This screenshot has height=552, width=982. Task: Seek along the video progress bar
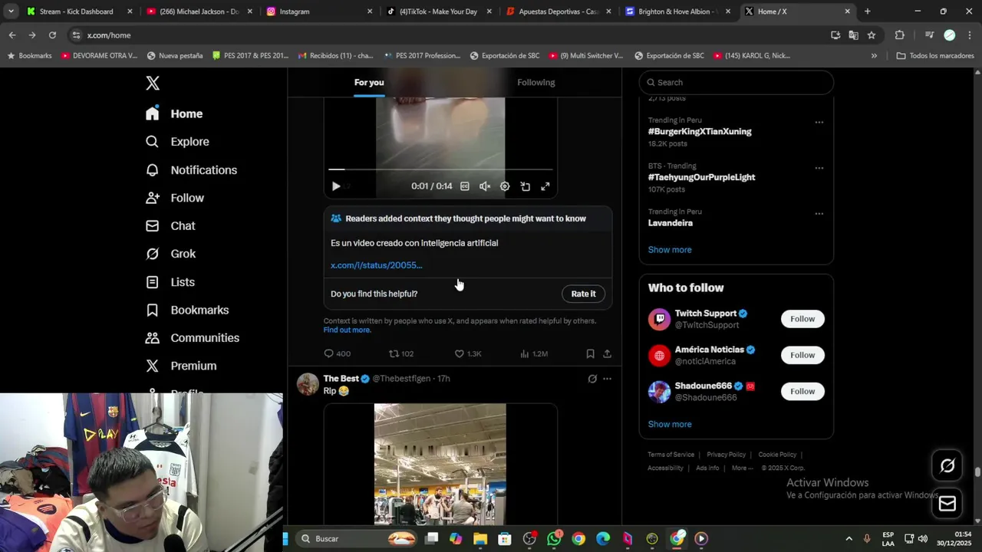[440, 169]
